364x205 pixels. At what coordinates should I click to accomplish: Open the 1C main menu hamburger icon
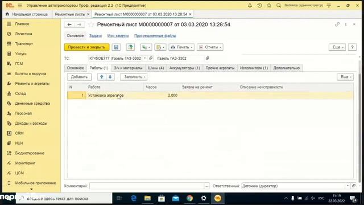(x=20, y=5)
